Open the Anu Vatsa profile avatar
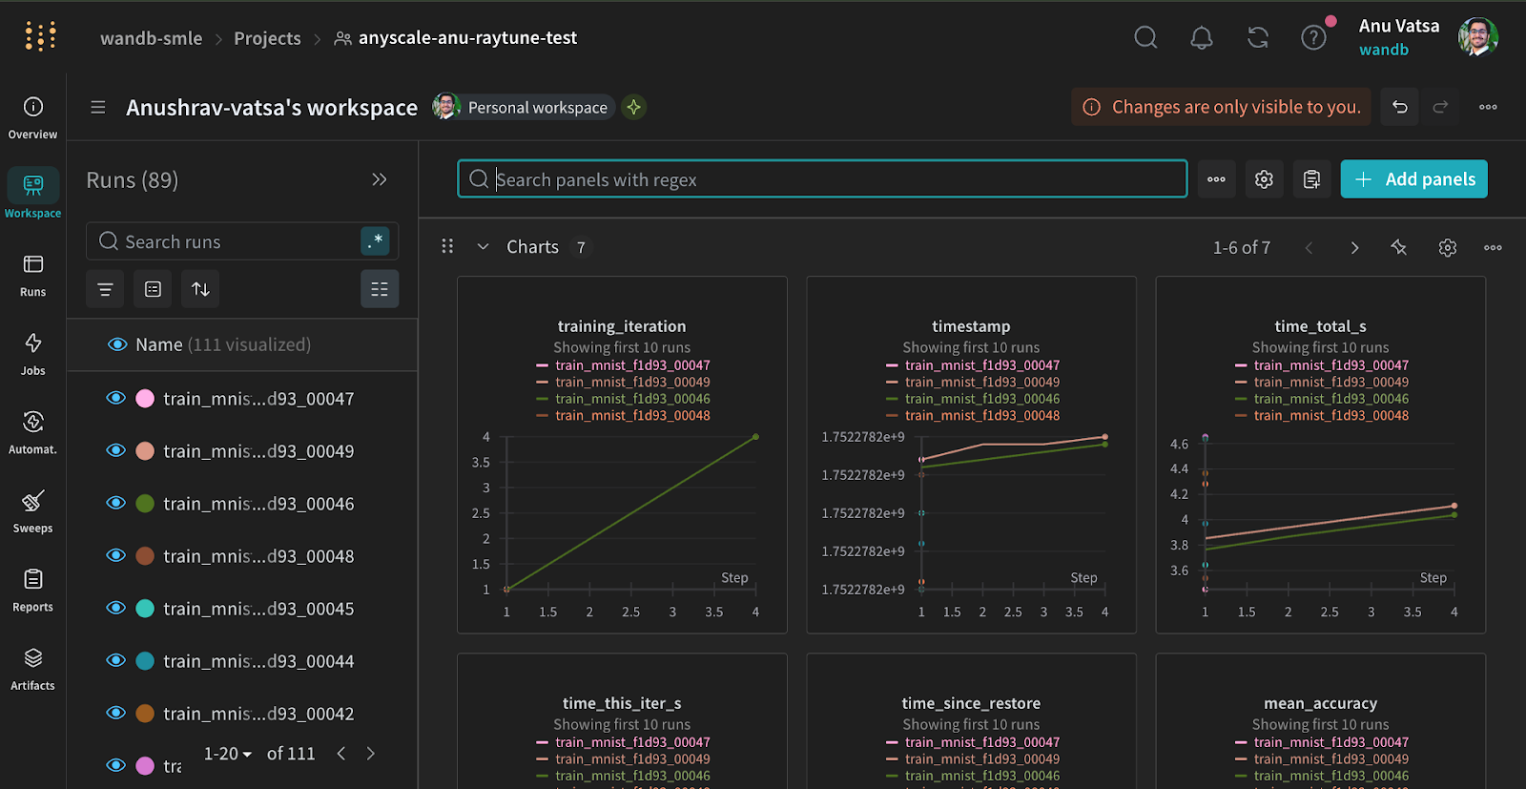The height and width of the screenshot is (789, 1526). pyautogui.click(x=1477, y=37)
